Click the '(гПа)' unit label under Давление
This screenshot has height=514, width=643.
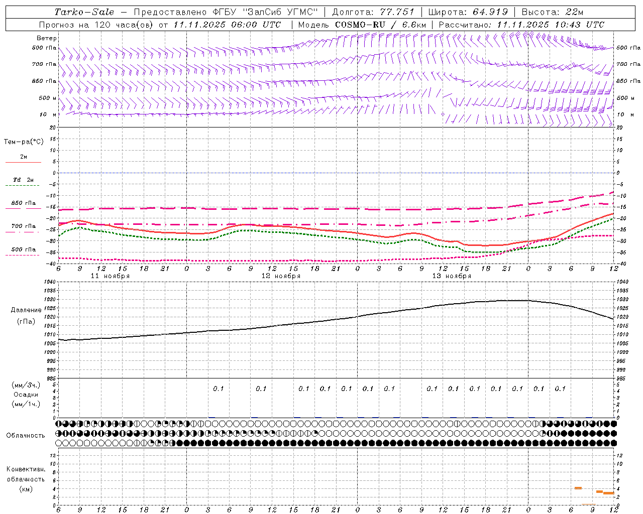[x=26, y=321]
